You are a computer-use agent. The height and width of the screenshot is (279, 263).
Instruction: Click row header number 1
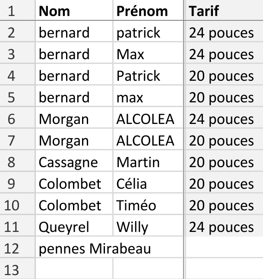pos(12,11)
